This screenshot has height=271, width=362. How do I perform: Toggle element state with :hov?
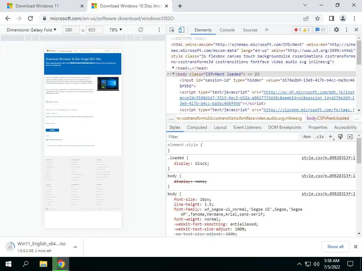[306, 137]
